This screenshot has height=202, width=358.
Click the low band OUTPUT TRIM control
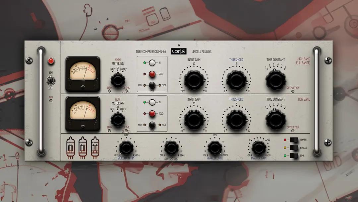(293, 130)
